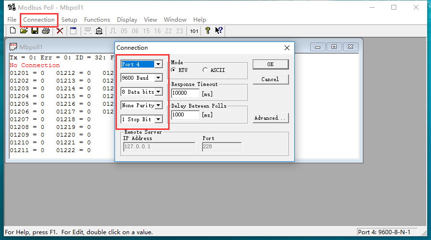Click function 16 toolbar button
Viewport: 431px width, 240px height.
[157, 31]
